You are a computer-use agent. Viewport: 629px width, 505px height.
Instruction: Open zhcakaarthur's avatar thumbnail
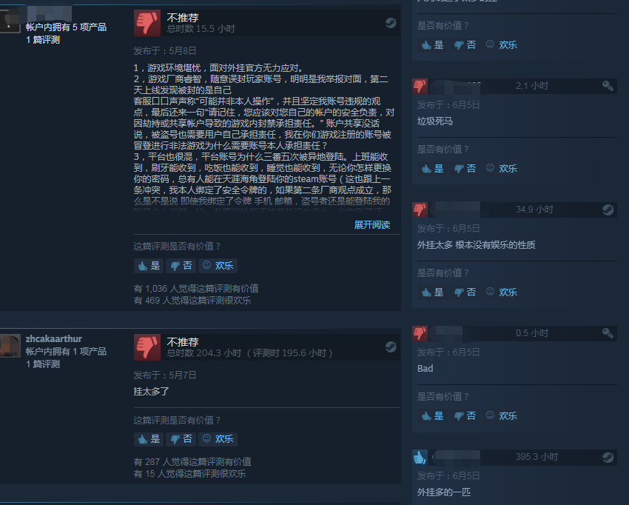(x=10, y=346)
